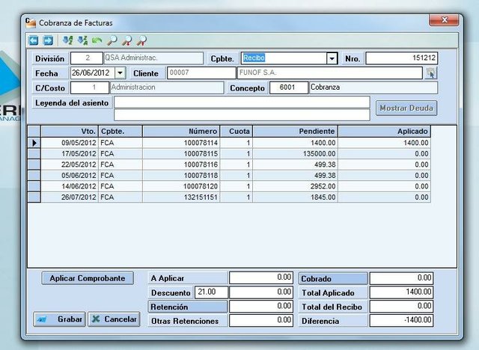Click the Pendiente column header

[295, 132]
